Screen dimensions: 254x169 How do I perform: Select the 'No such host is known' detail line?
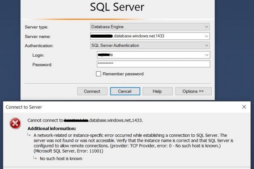pos(61,158)
